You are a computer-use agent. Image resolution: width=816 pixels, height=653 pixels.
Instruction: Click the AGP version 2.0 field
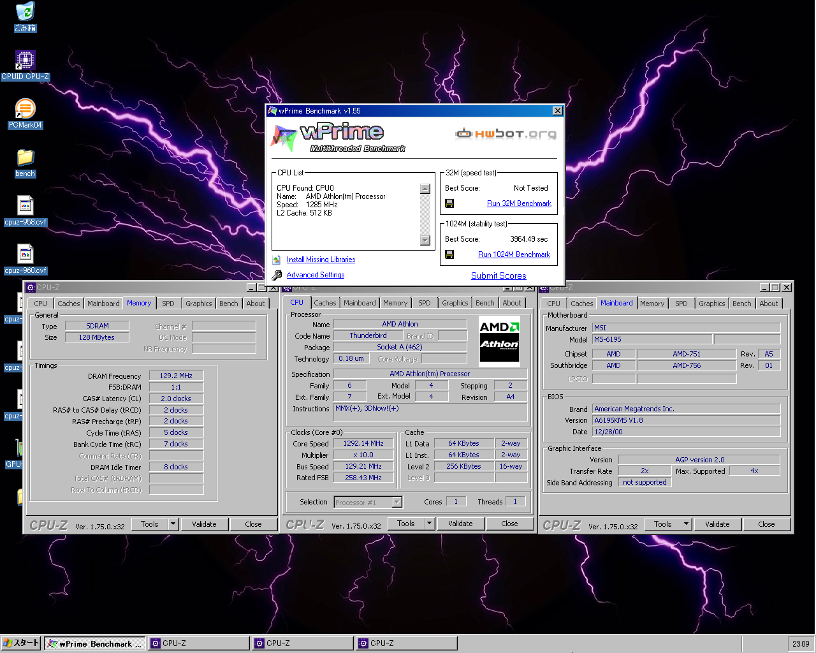click(699, 460)
